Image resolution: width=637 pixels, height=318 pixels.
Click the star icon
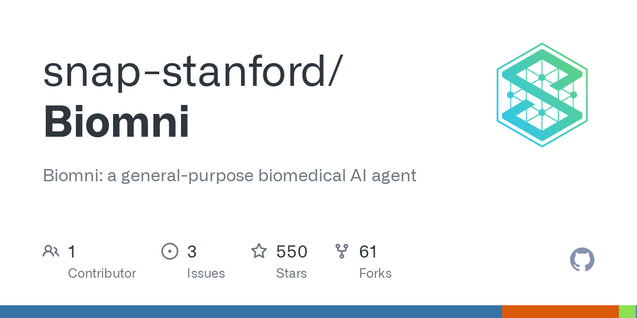259,251
